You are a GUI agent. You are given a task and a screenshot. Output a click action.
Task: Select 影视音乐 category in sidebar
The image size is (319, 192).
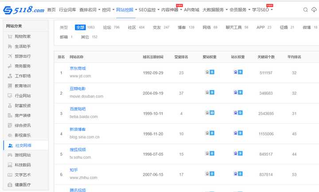coord(23,135)
